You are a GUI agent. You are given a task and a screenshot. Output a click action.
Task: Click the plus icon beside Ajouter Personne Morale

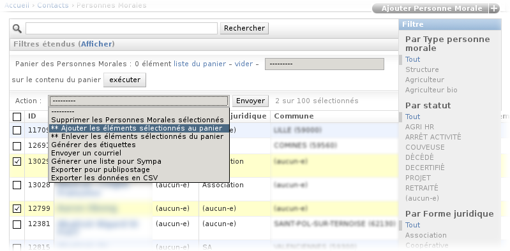(x=494, y=8)
